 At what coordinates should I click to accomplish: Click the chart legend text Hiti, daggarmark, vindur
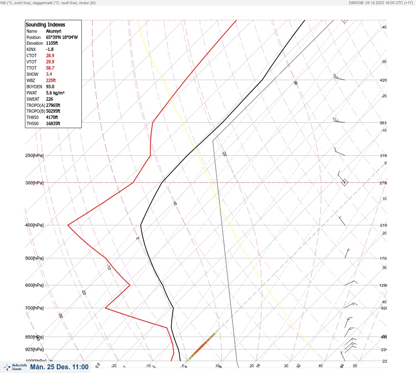tap(48, 2)
